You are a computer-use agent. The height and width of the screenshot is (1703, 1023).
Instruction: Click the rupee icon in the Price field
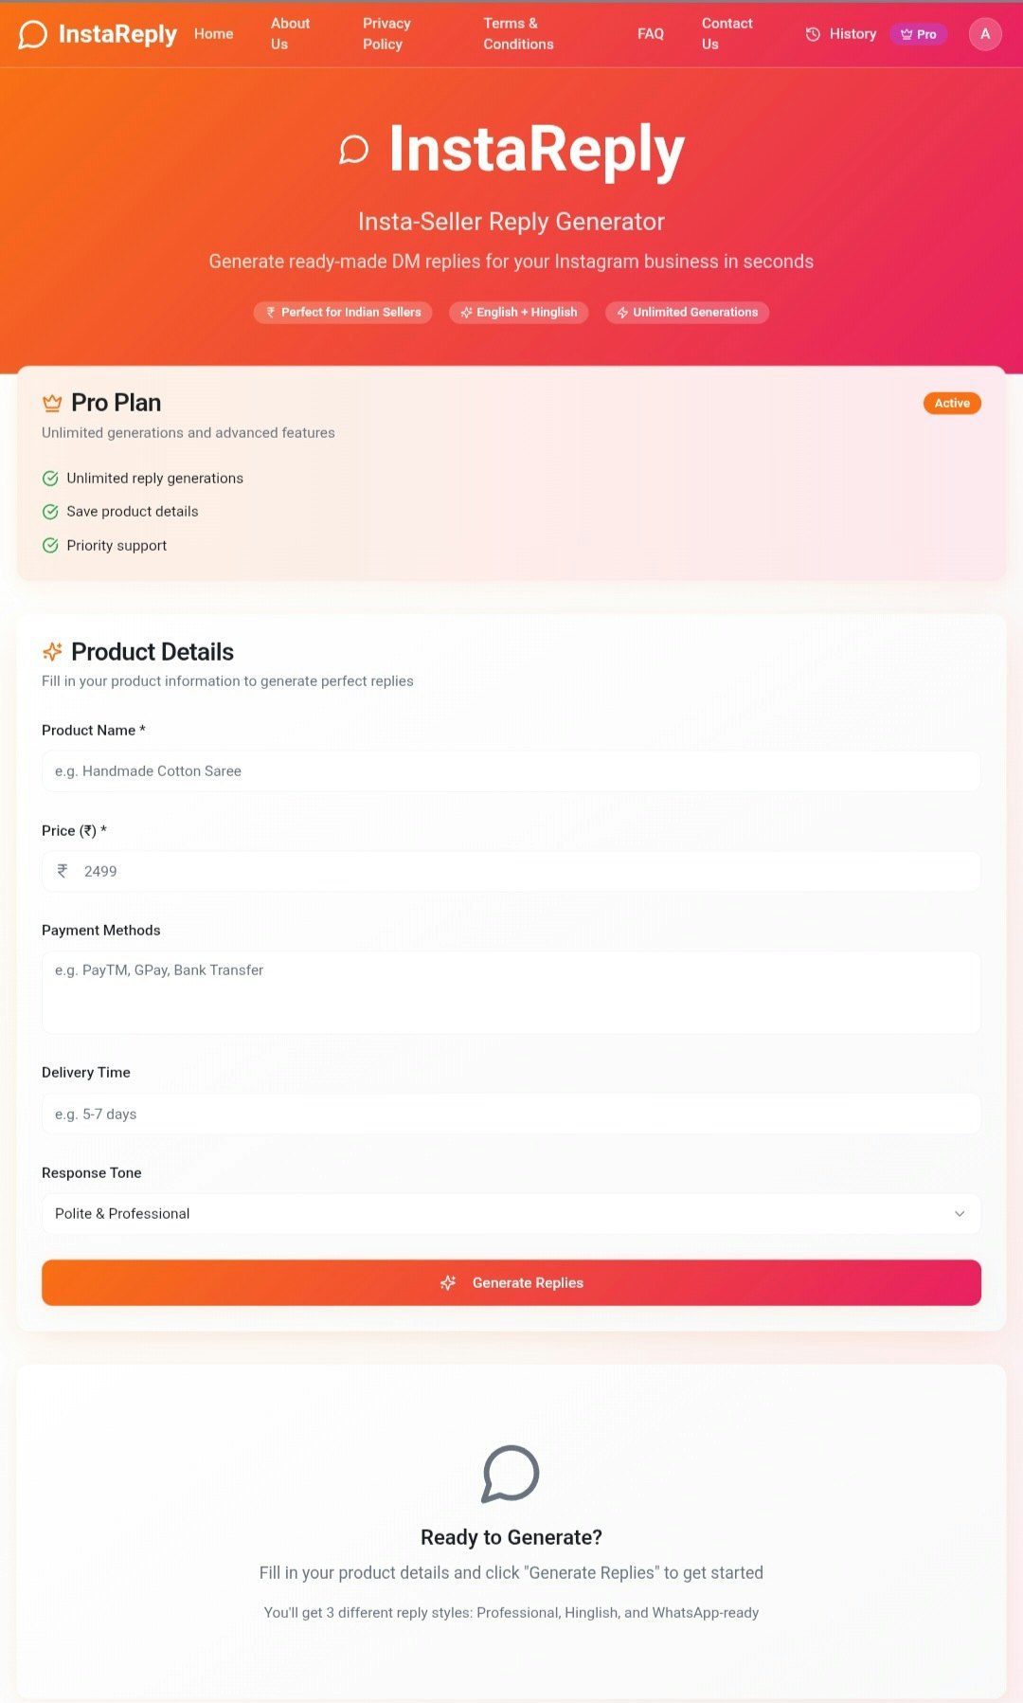[x=63, y=871]
